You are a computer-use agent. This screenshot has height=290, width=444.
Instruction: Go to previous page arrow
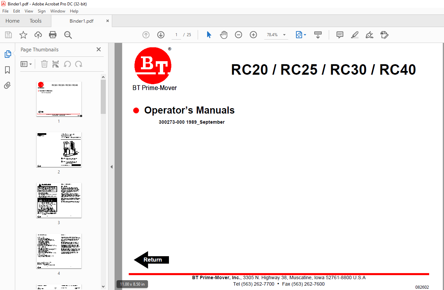point(146,35)
